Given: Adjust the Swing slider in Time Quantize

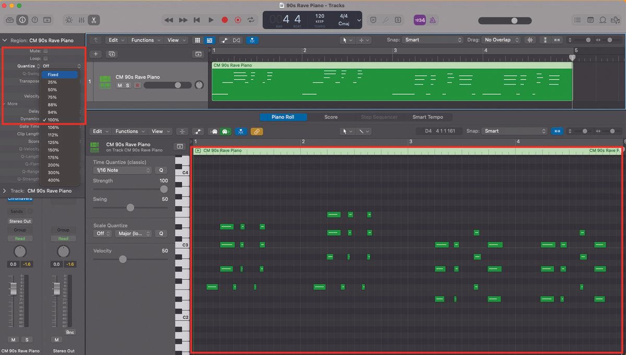Looking at the screenshot, I should point(129,207).
